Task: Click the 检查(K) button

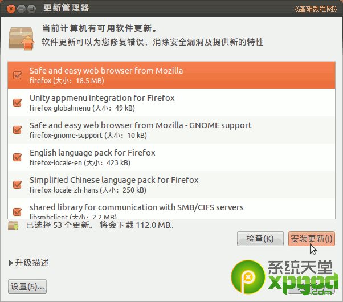Action: point(260,239)
